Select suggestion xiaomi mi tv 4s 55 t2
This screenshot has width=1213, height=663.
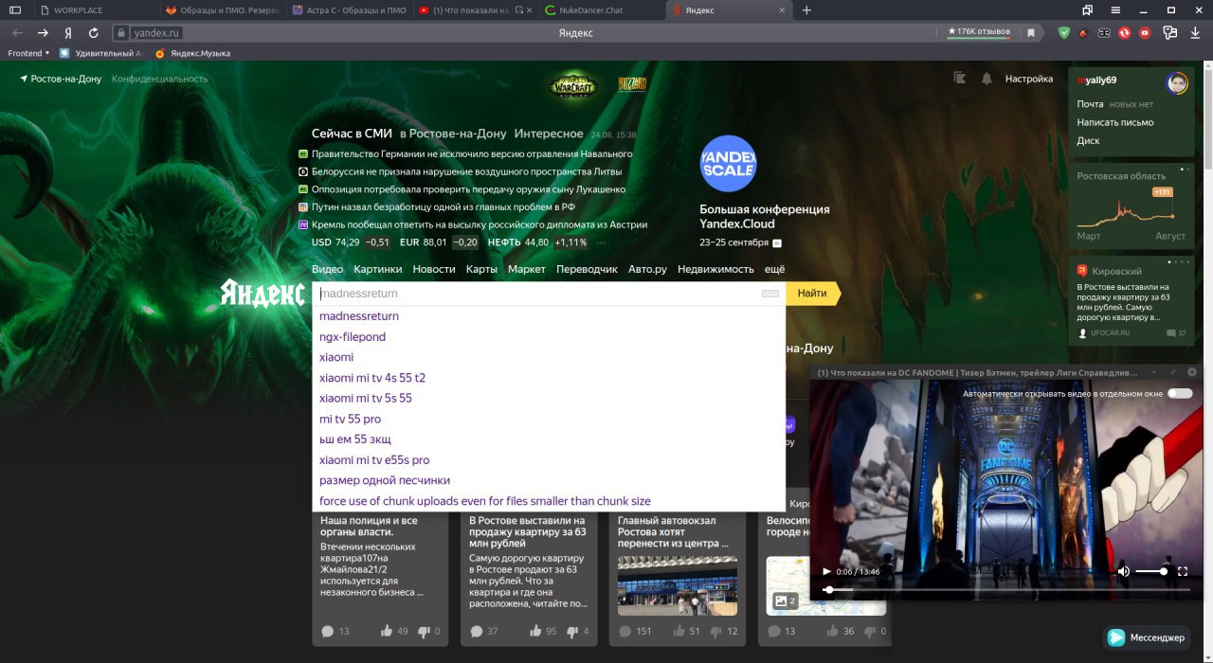(x=549, y=378)
